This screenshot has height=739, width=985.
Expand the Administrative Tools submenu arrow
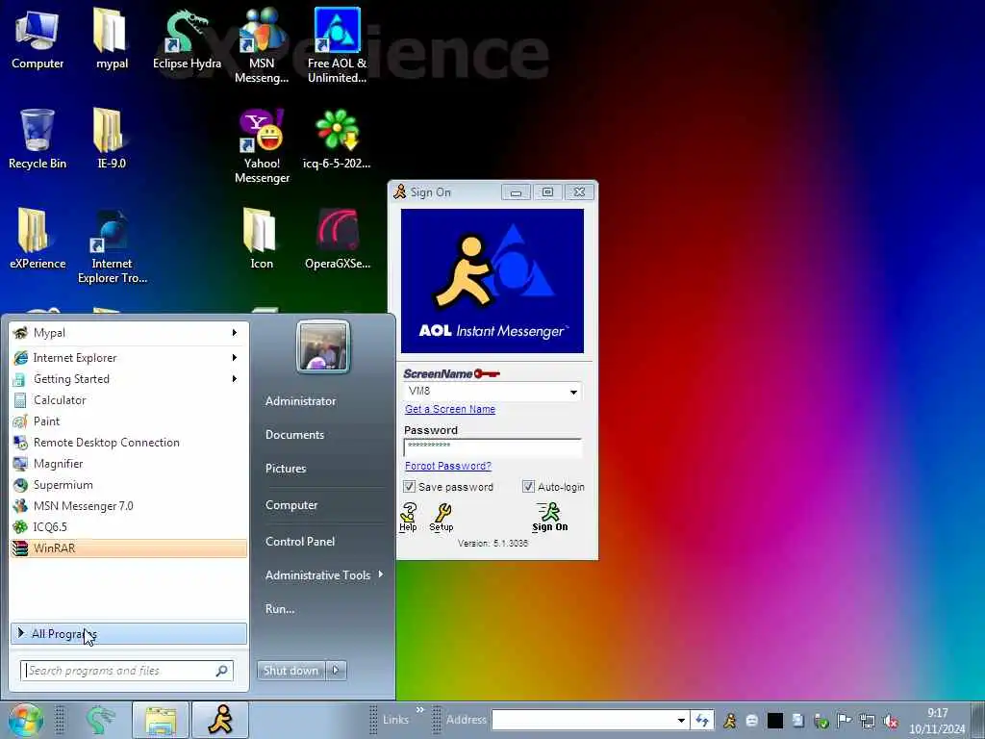(381, 574)
